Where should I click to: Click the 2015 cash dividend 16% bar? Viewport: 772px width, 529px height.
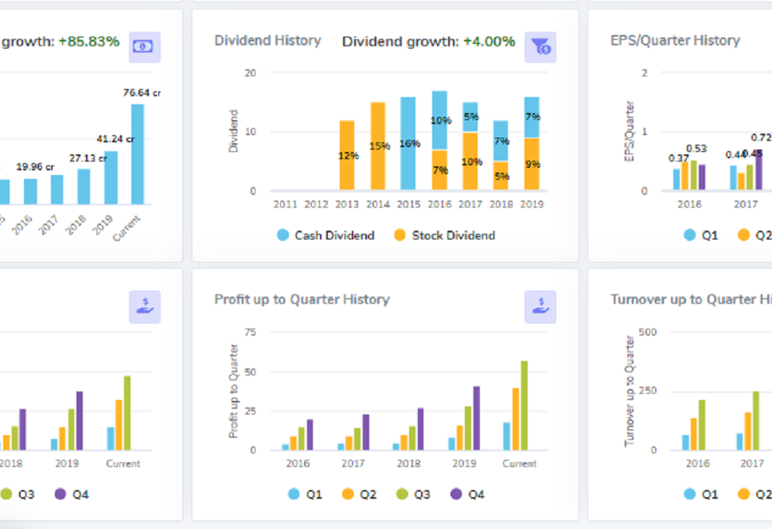click(407, 144)
